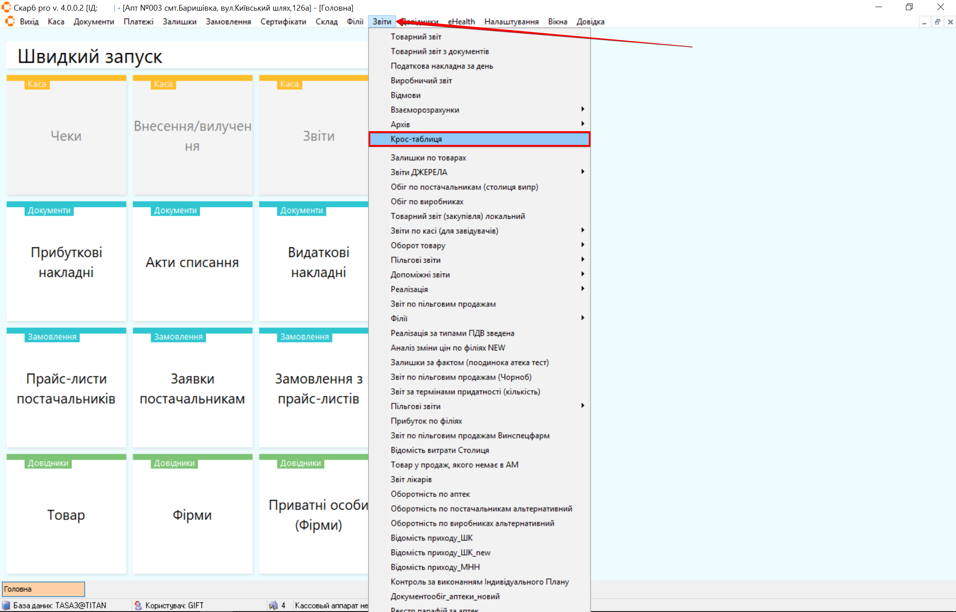Screen dimensions: 956x612
Task: Click the Скарб app logo icon in menu bar
Action: 10,21
